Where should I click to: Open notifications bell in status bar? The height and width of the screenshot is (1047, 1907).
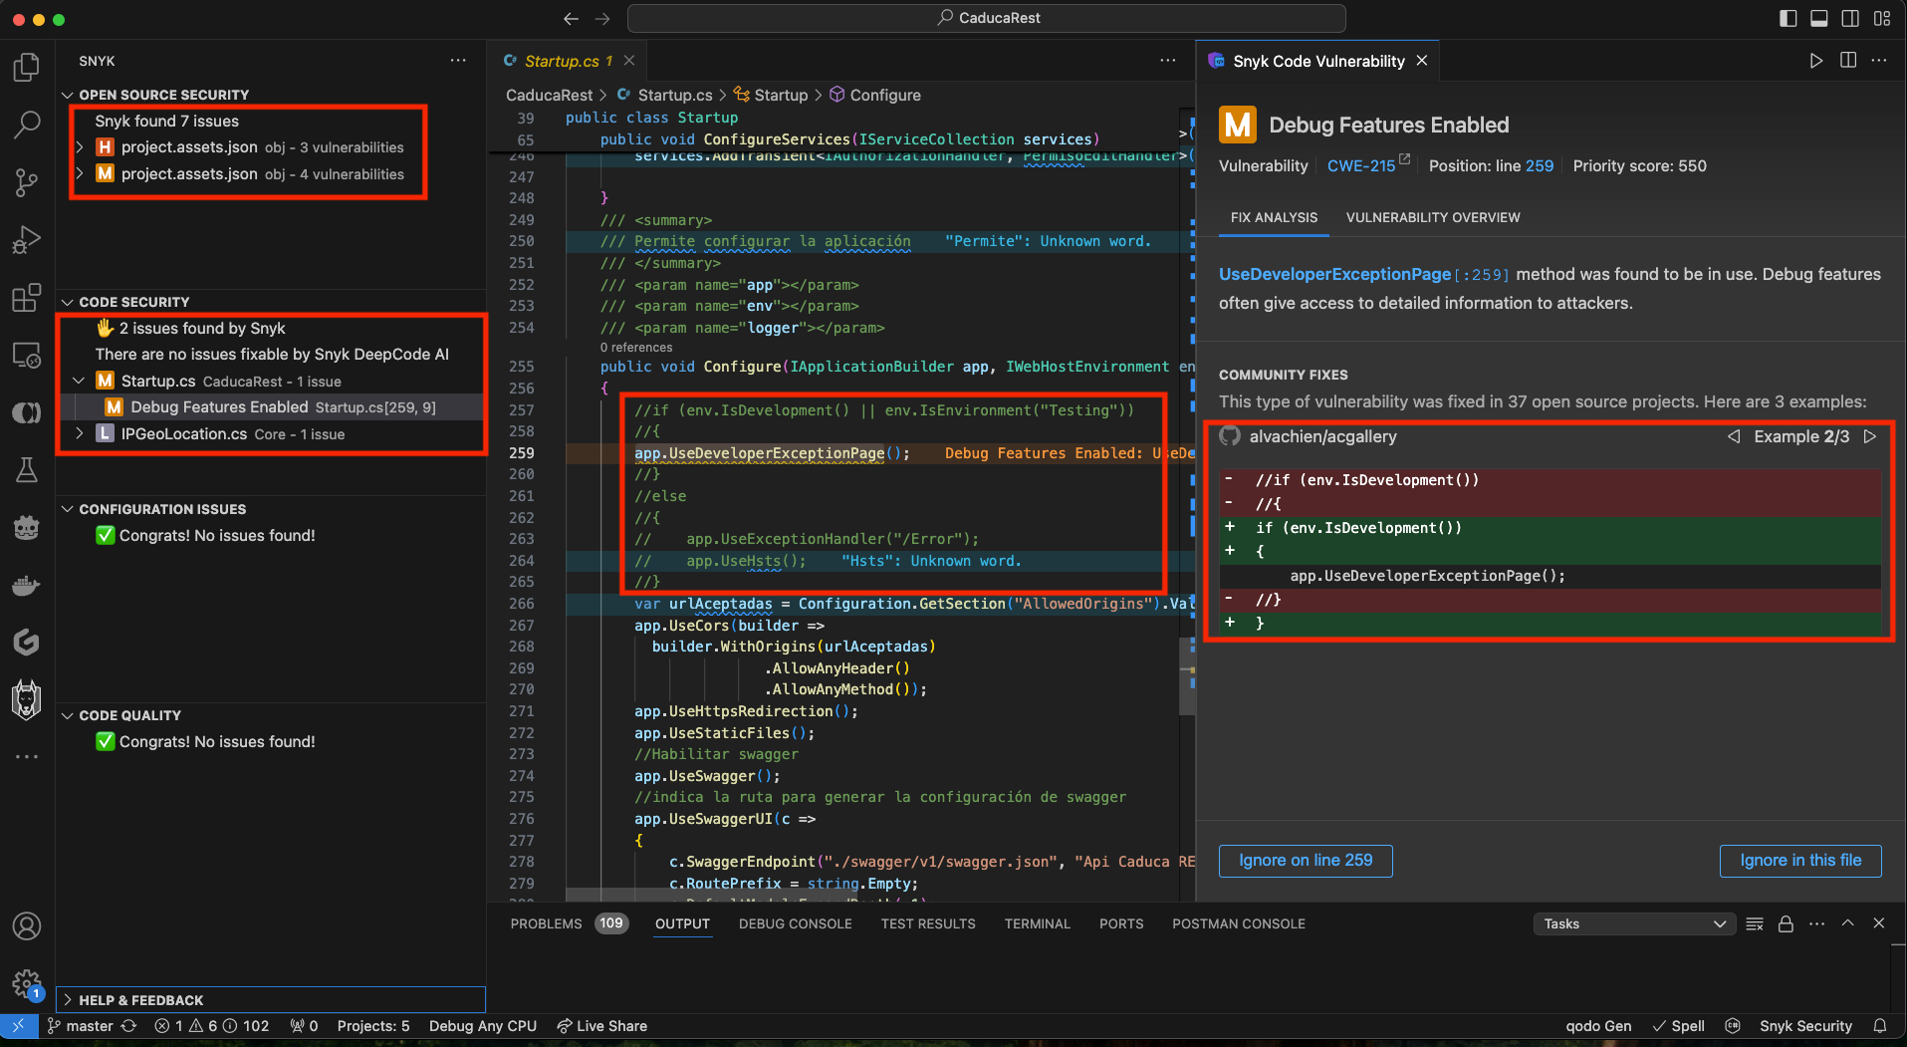pos(1880,1026)
